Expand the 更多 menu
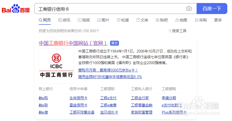 click(x=218, y=20)
